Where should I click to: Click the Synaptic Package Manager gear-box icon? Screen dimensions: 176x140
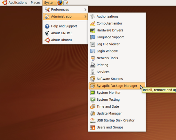(93, 86)
